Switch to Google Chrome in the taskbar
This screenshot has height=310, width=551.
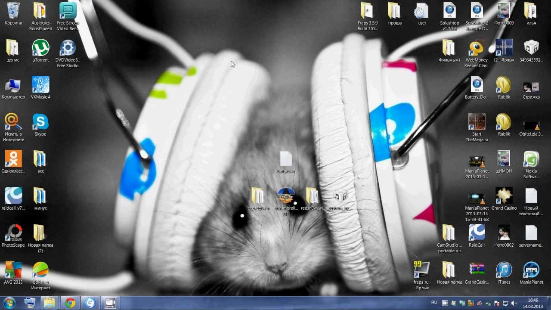(70, 303)
